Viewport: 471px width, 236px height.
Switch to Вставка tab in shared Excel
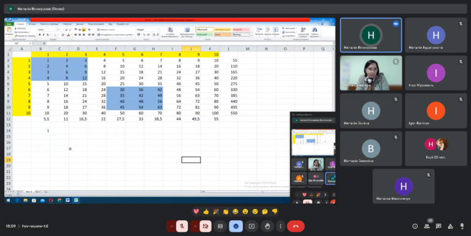pos(33,24)
